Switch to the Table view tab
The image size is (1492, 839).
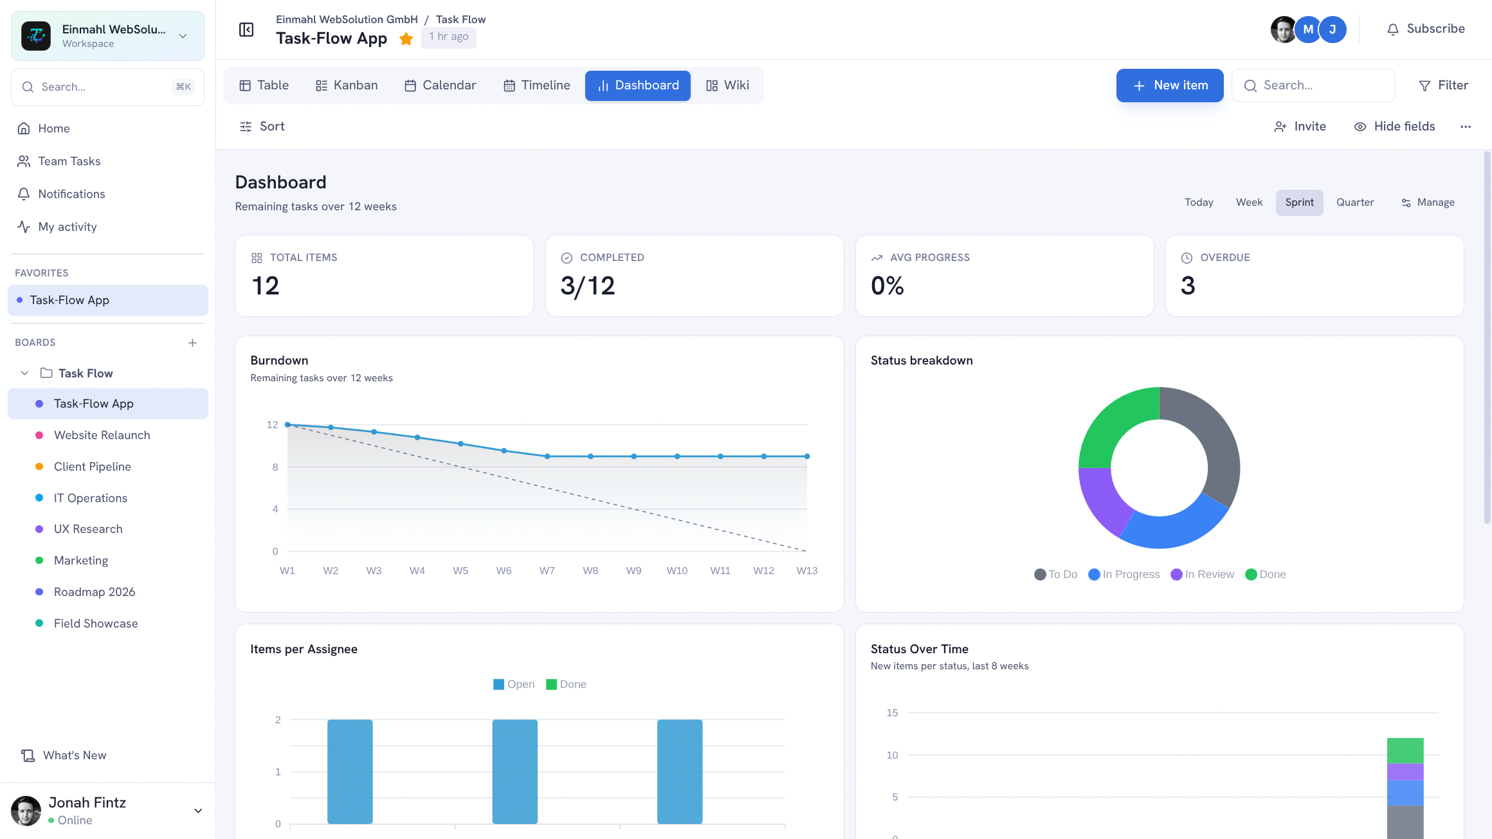click(264, 86)
